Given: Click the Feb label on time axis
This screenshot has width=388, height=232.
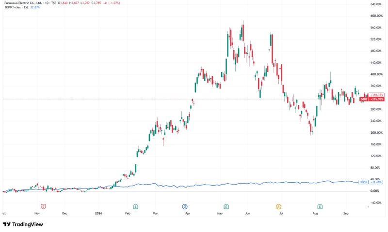Looking at the screenshot, I should coord(128,213).
